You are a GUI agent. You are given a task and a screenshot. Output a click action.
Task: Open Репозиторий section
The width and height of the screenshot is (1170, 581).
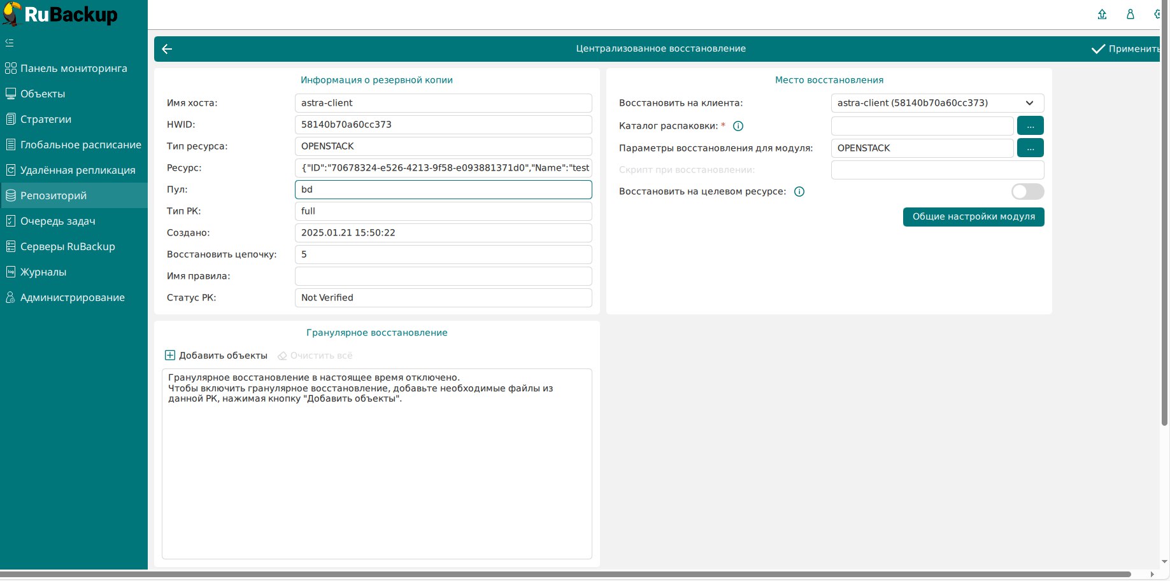(74, 195)
